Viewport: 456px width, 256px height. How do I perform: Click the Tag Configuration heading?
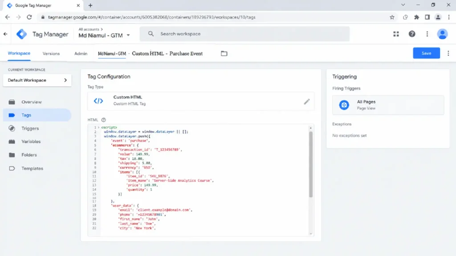click(x=109, y=76)
